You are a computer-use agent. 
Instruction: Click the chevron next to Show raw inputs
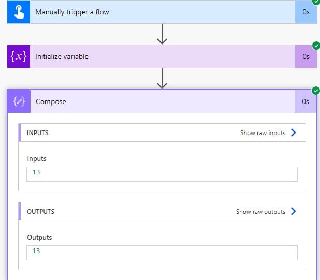[294, 132]
